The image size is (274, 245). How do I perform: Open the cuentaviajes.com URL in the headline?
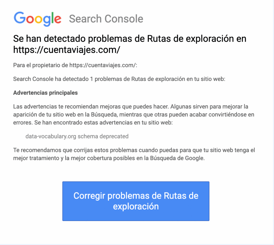67,50
